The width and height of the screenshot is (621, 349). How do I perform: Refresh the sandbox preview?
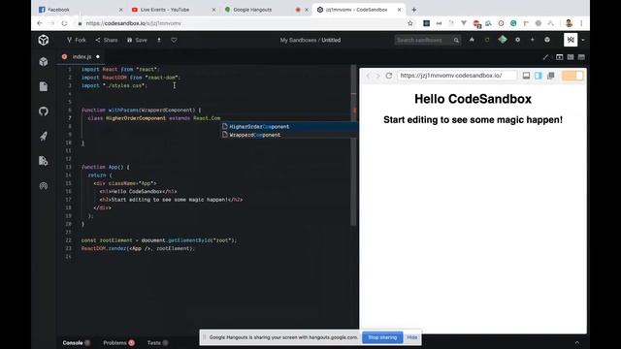pyautogui.click(x=389, y=76)
